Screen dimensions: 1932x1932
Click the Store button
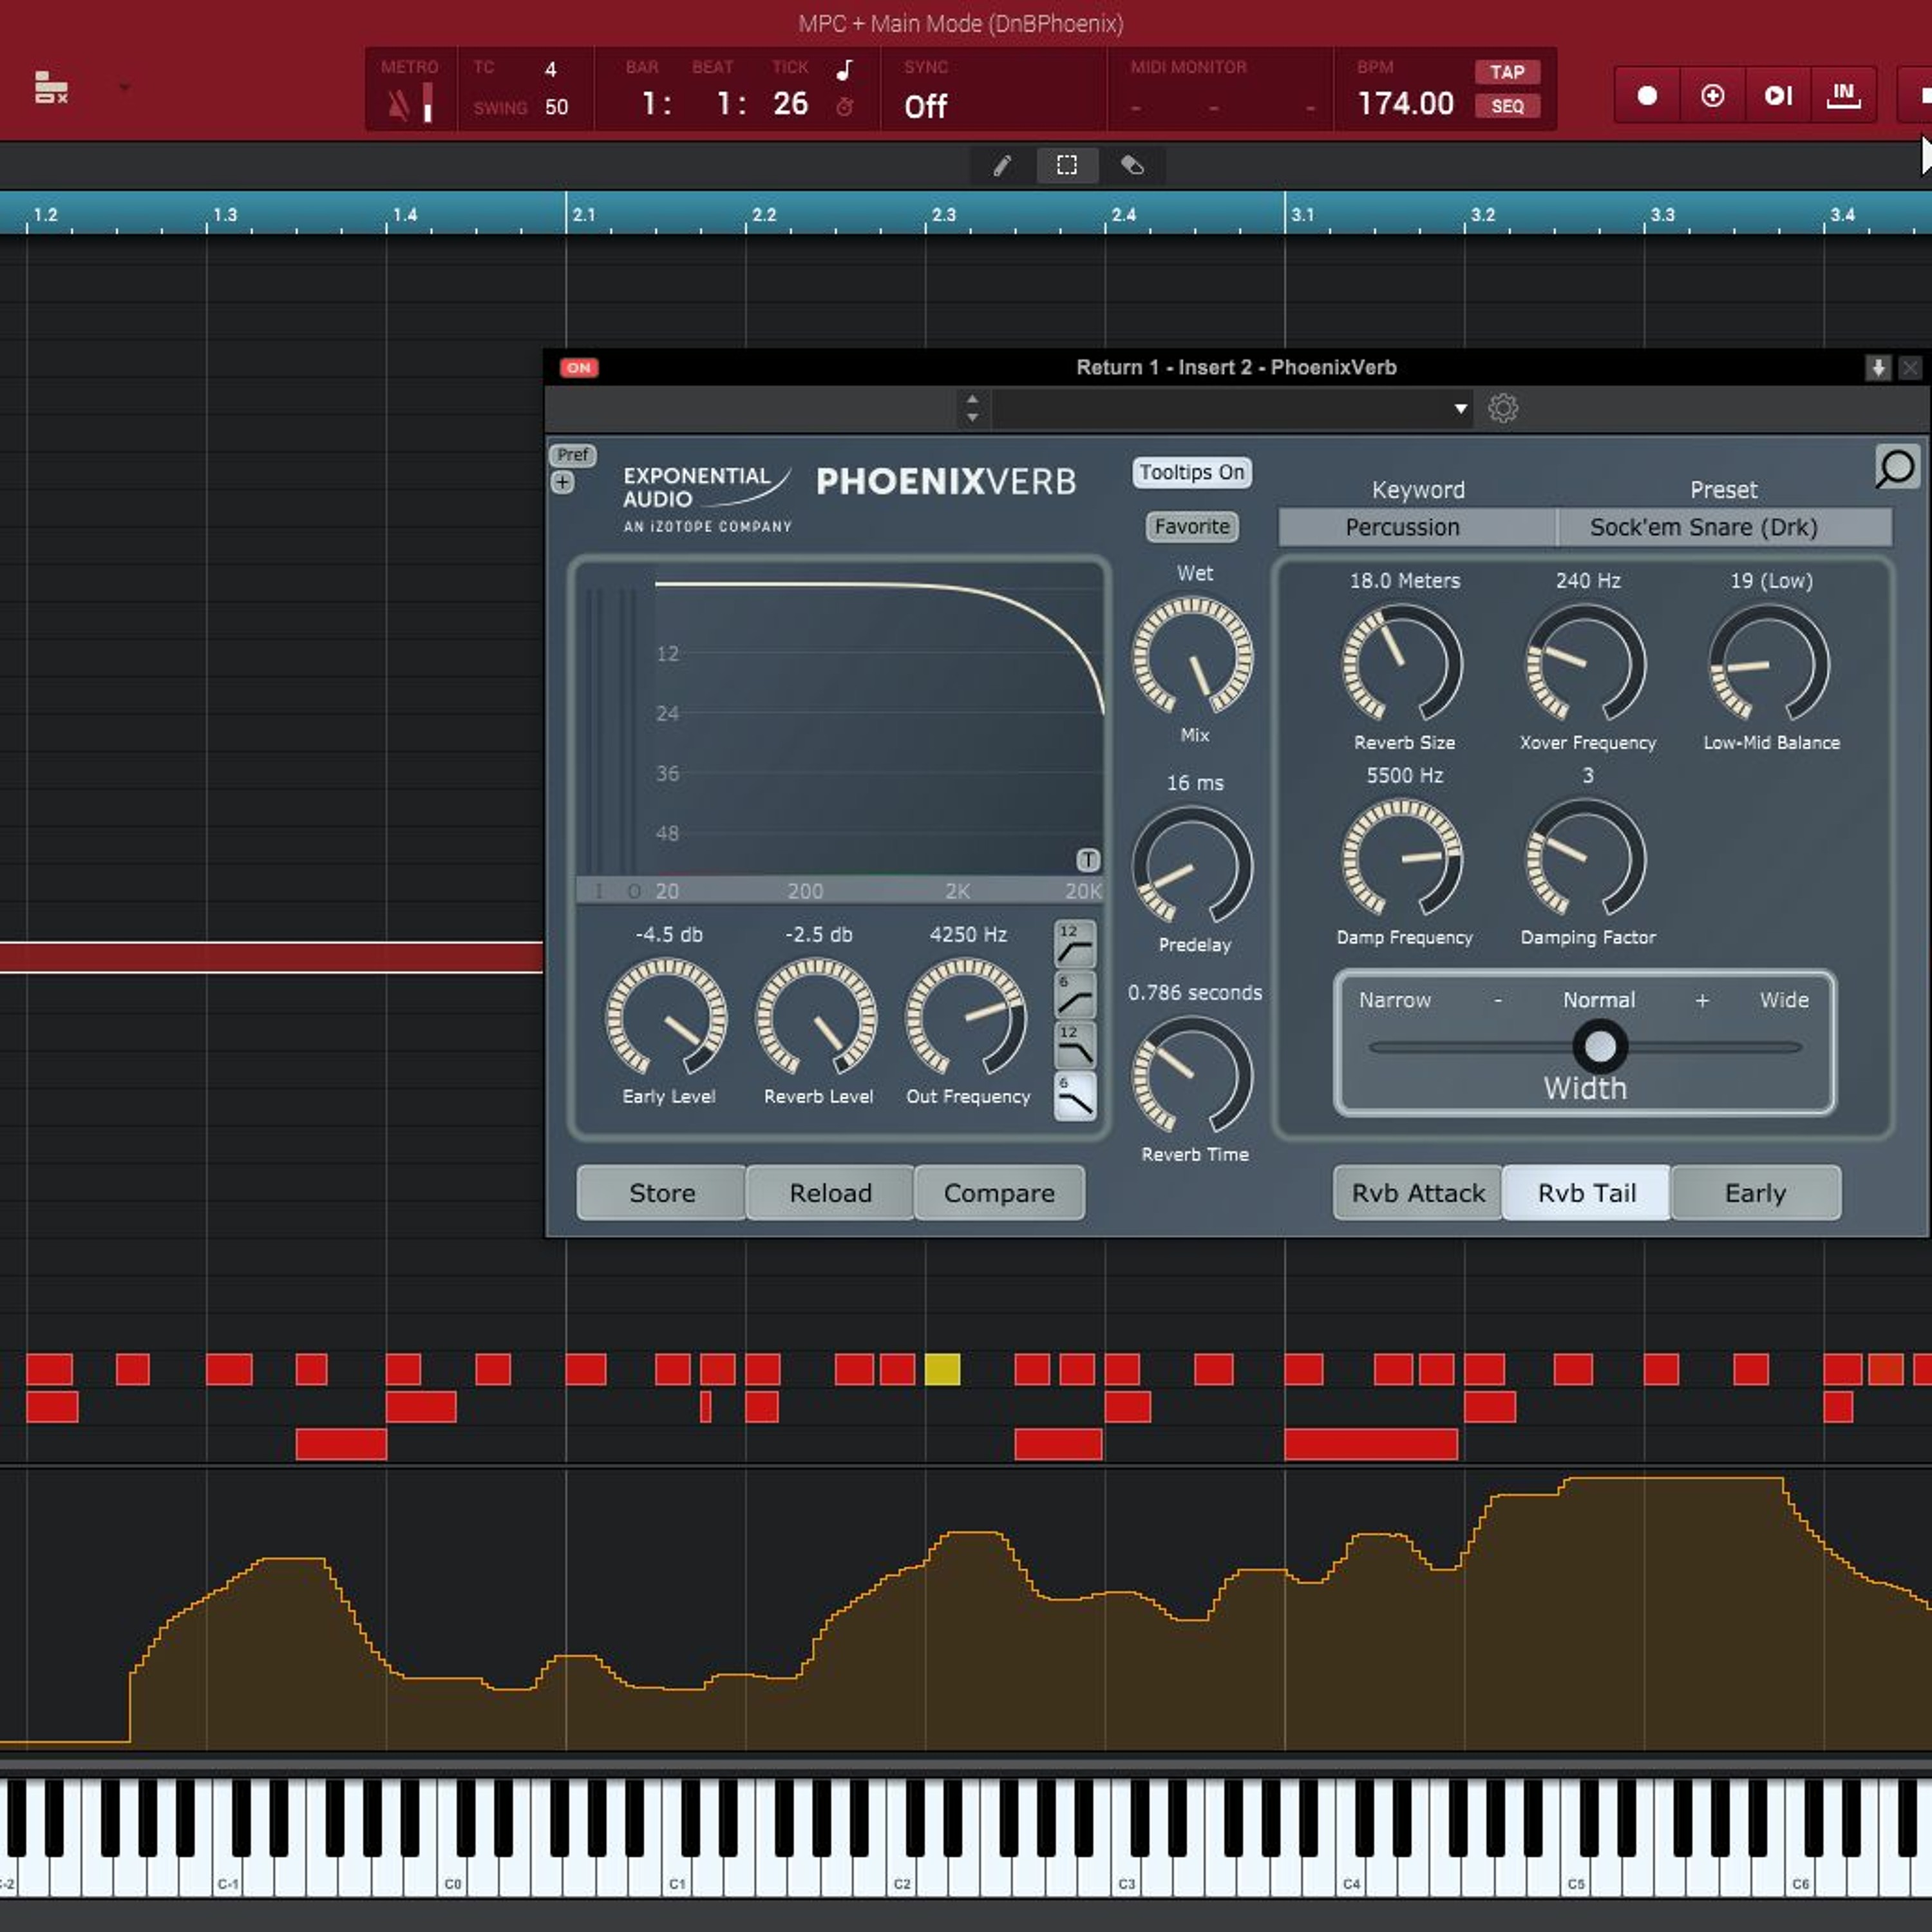click(662, 1193)
